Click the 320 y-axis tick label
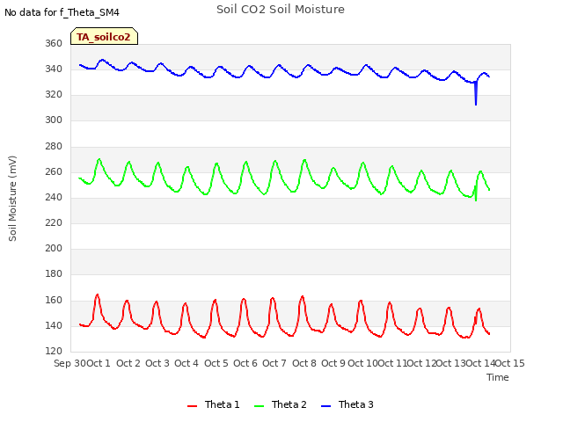Viewport: 563px width, 422px height. pyautogui.click(x=54, y=95)
